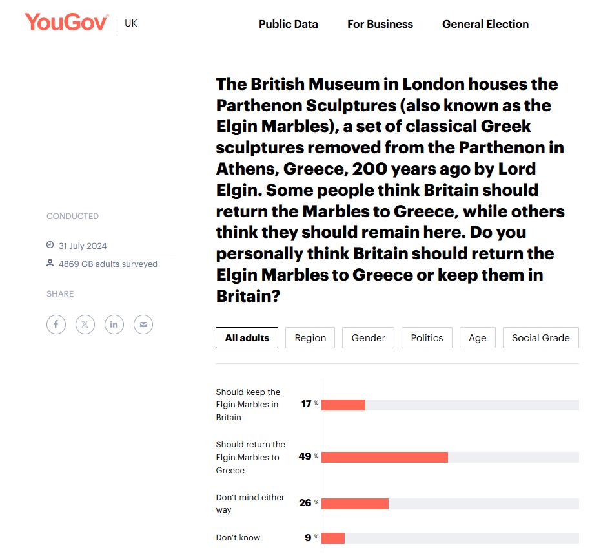Show results by Age

pyautogui.click(x=478, y=337)
